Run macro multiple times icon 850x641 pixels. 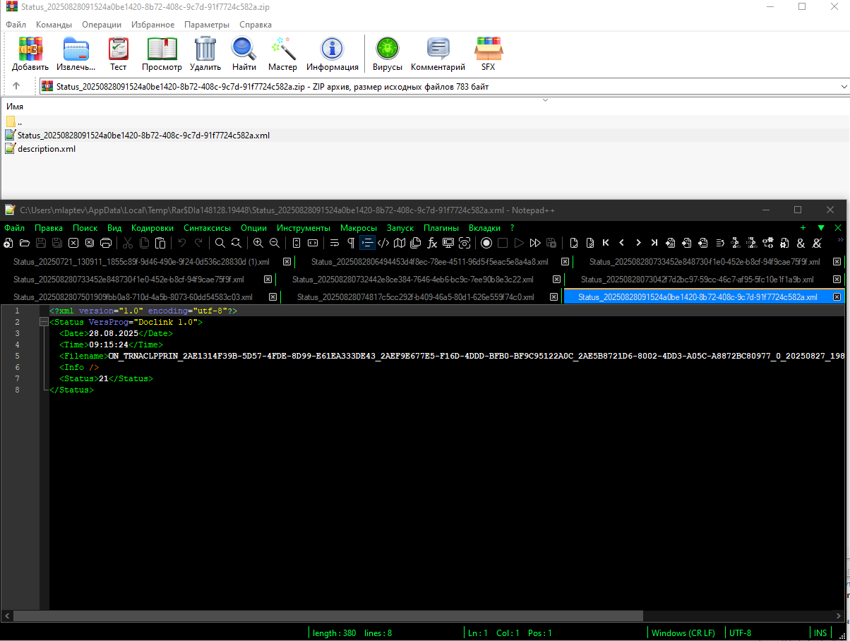535,243
